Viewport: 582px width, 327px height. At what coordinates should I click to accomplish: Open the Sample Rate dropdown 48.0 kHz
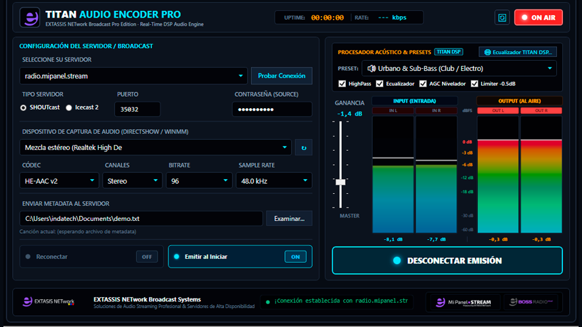[274, 181]
